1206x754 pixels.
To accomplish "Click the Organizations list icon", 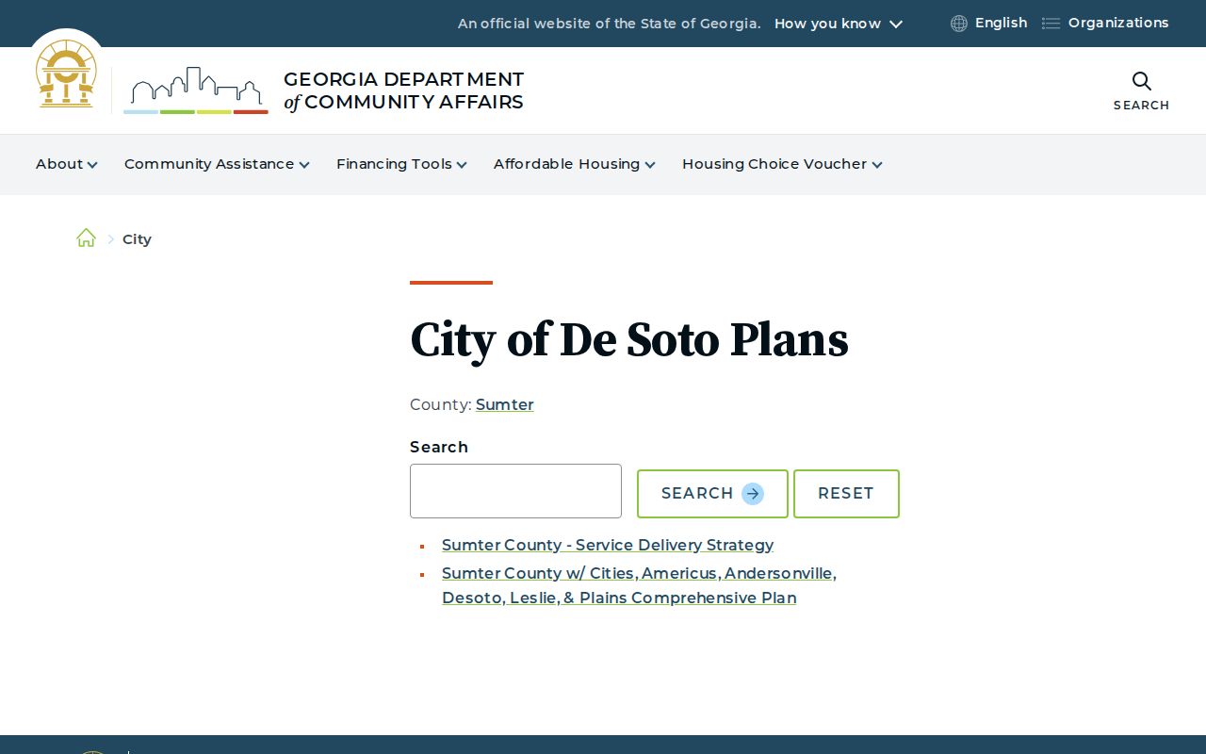I will pos(1051,24).
